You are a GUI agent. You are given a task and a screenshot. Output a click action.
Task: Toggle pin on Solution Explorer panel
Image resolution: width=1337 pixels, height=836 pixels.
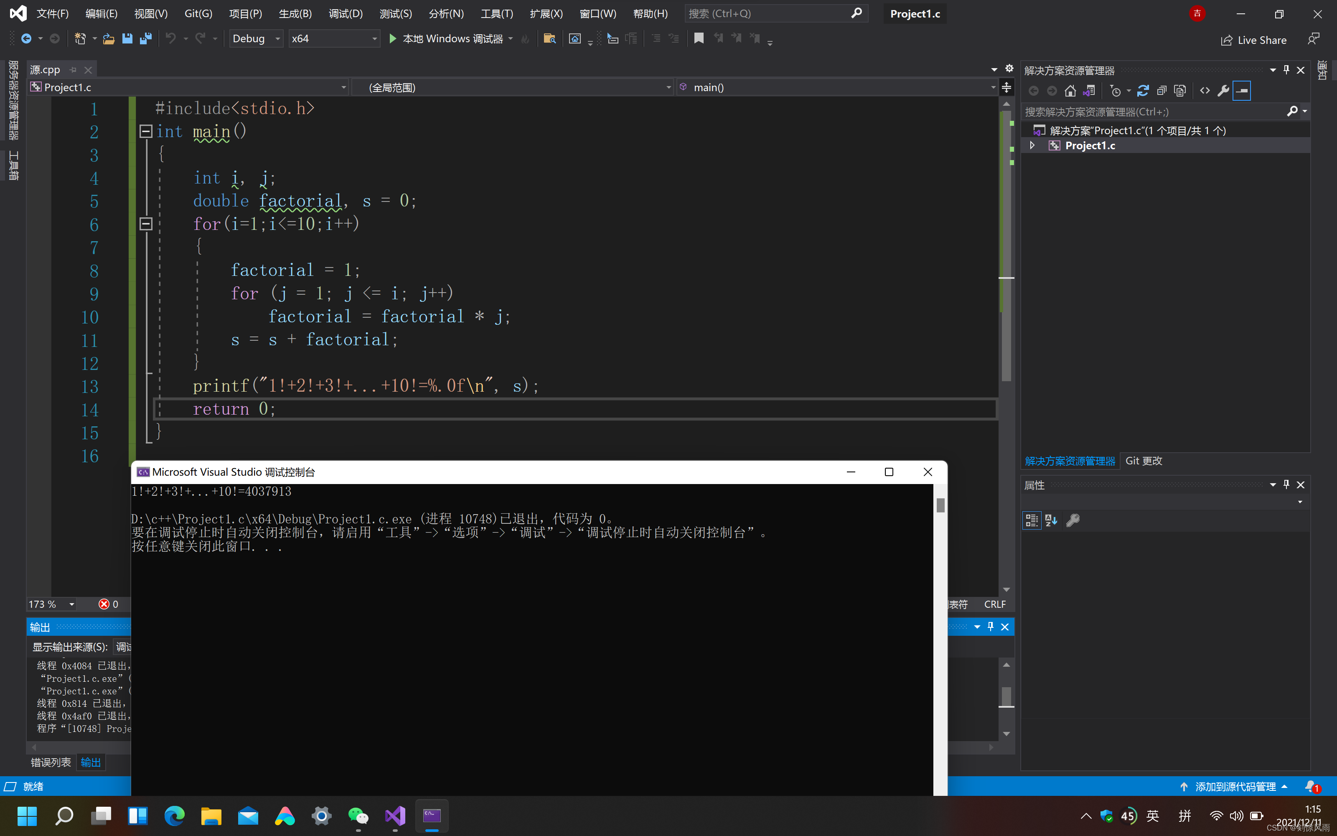point(1286,70)
